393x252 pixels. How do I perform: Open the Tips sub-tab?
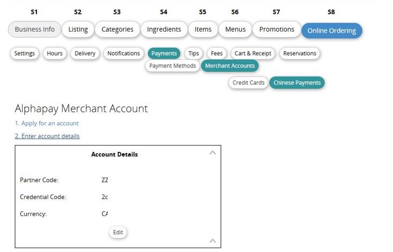[194, 54]
